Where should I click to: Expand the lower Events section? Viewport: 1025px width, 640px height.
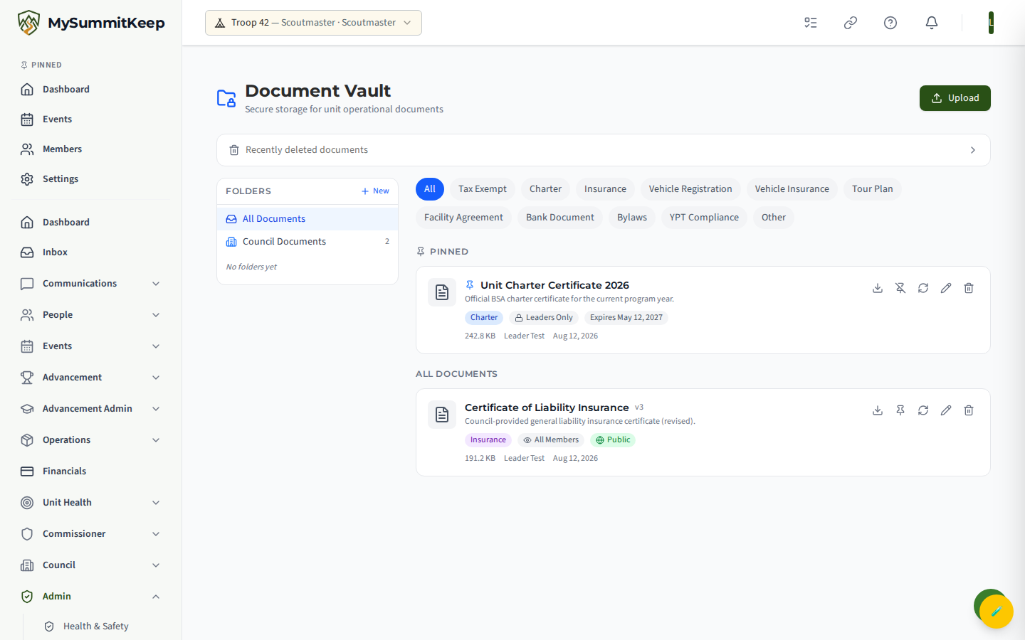coord(91,346)
